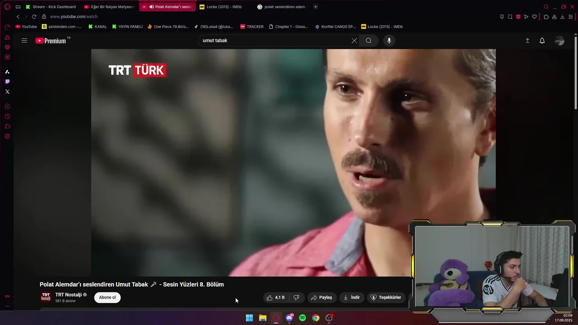This screenshot has height=325, width=578.
Task: Click the TRT Nostalji channel avatar
Action: coord(46,297)
